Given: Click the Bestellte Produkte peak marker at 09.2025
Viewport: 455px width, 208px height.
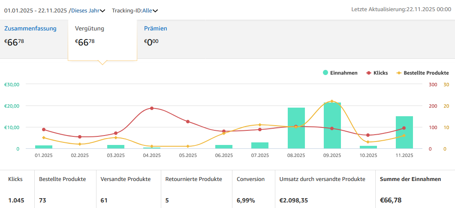Looking at the screenshot, I should (x=332, y=101).
